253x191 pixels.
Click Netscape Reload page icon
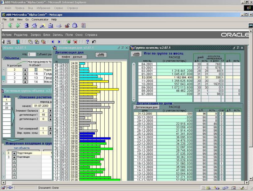click(26, 26)
